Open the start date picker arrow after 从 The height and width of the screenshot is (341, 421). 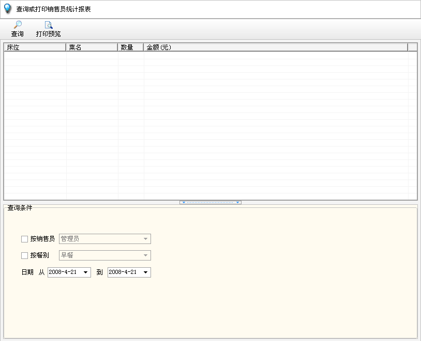pos(85,272)
